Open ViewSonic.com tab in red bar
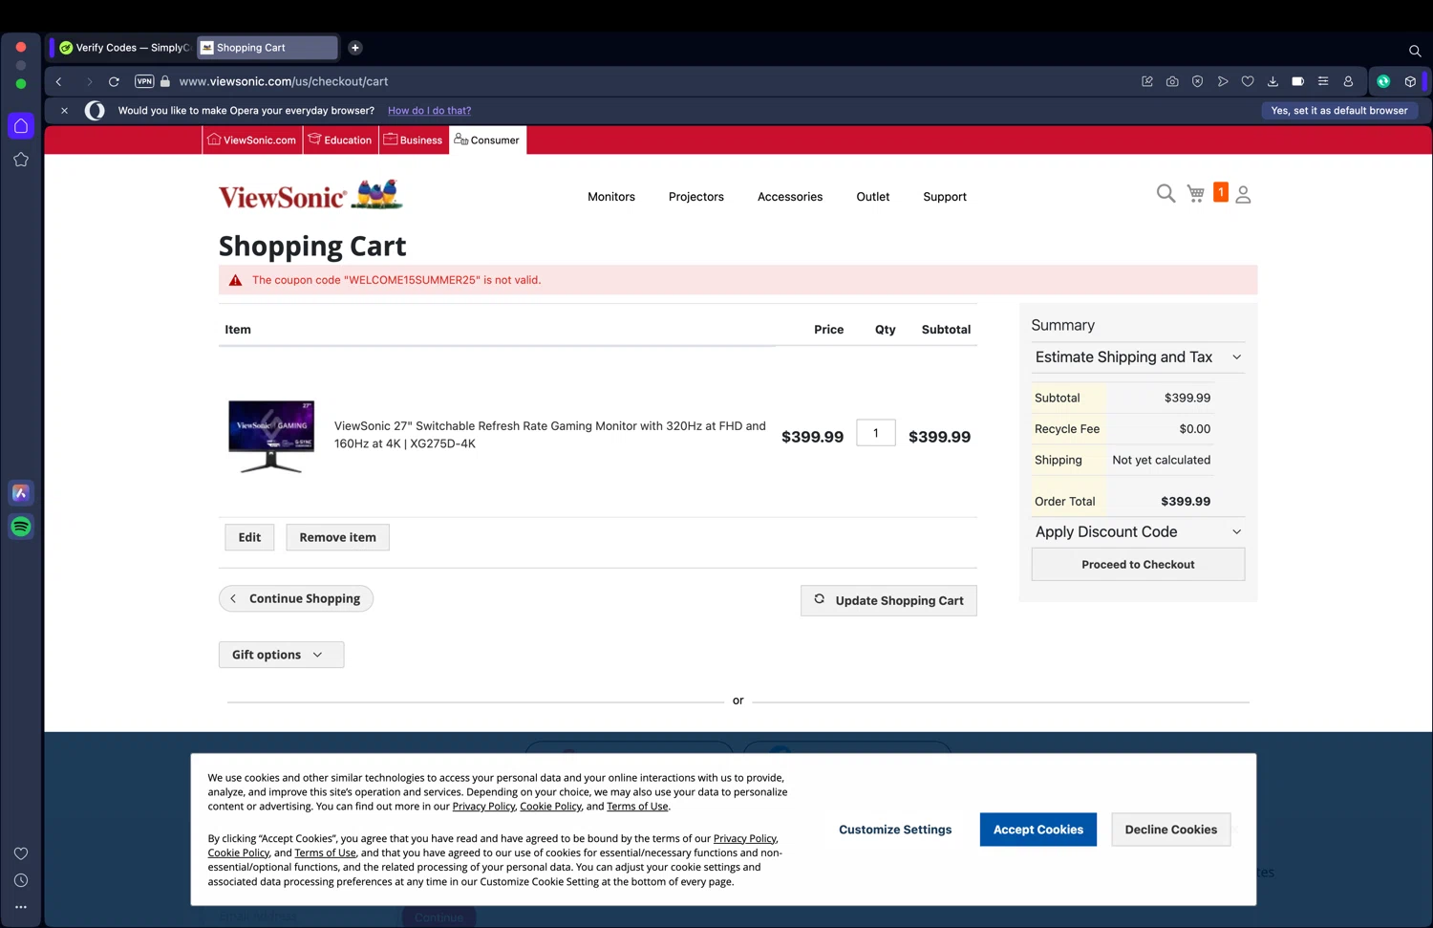The image size is (1433, 928). 252,140
